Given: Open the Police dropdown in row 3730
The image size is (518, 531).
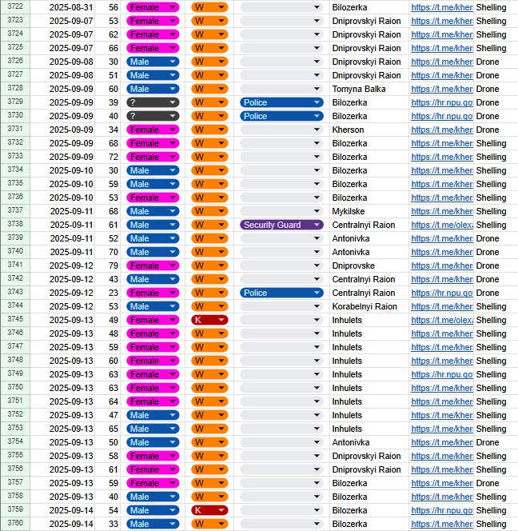Looking at the screenshot, I should tap(281, 116).
